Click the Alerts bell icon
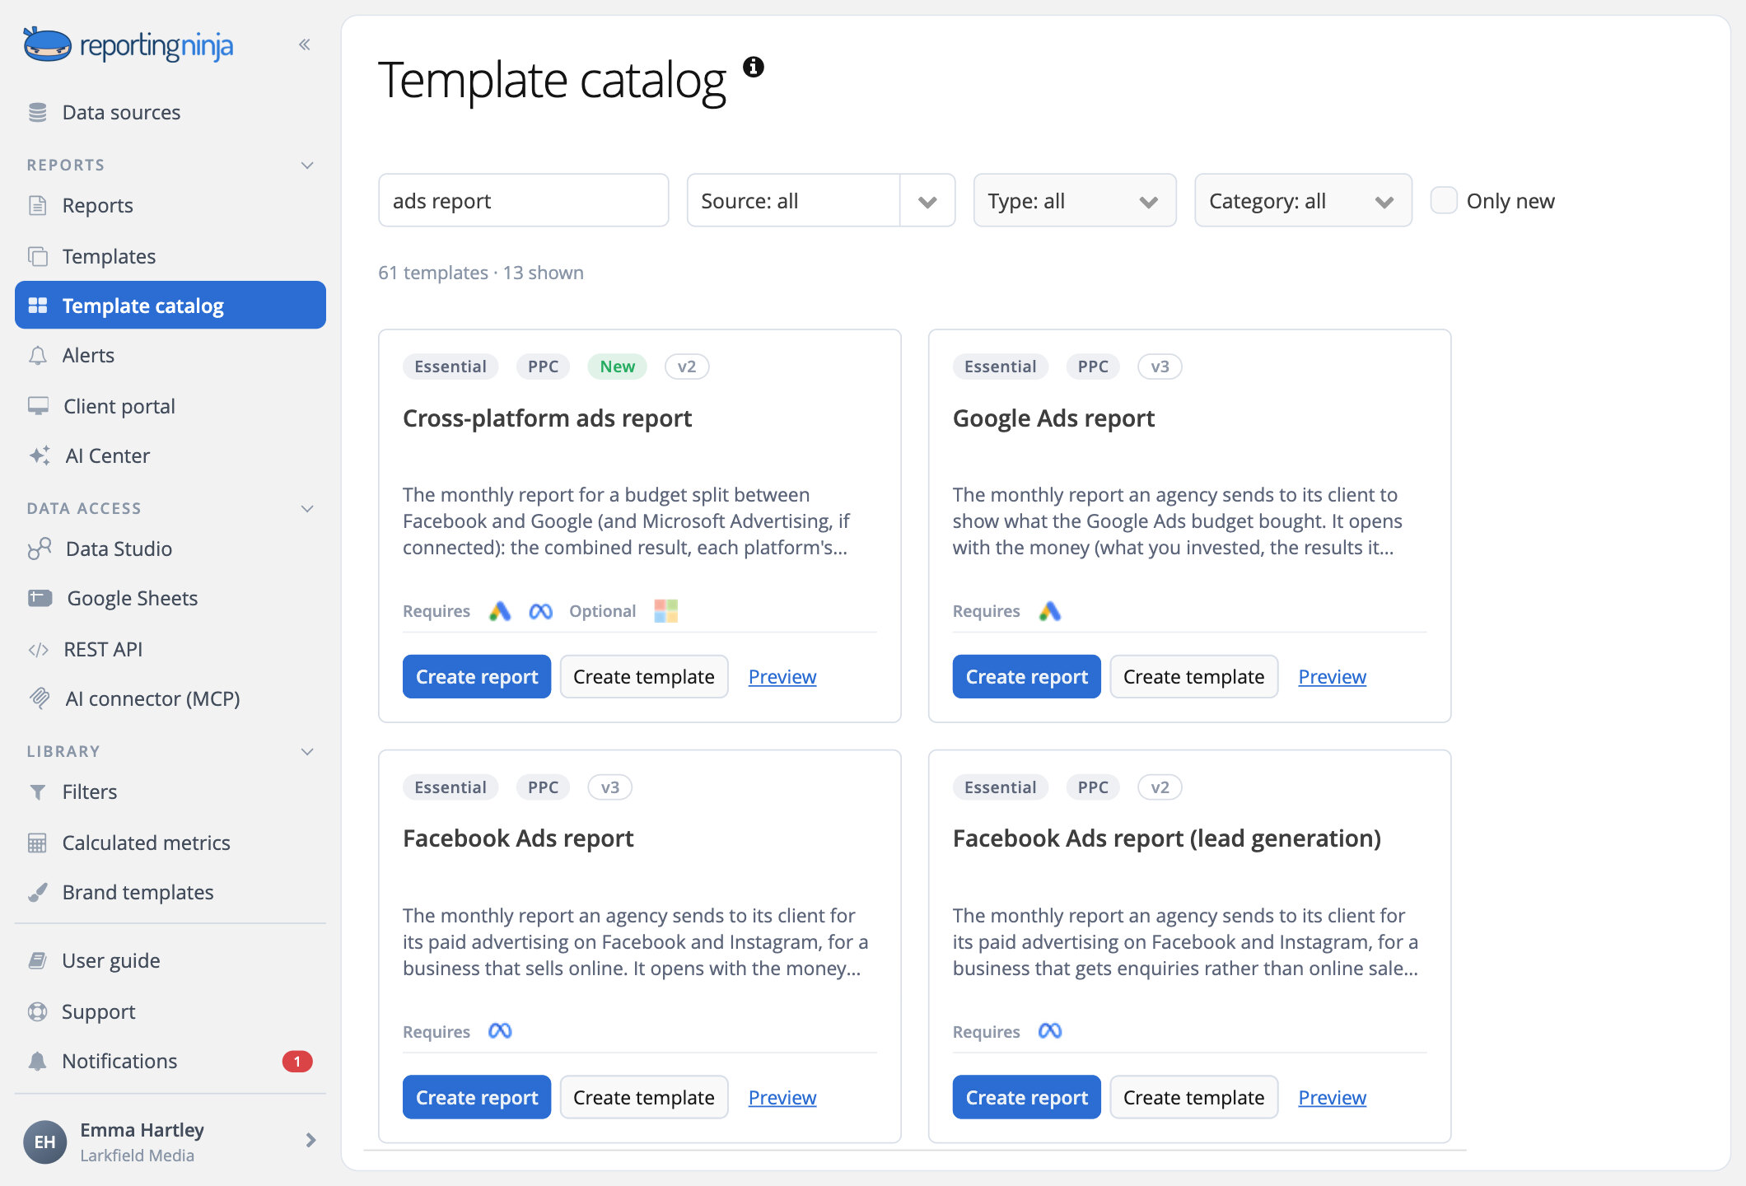 [38, 355]
